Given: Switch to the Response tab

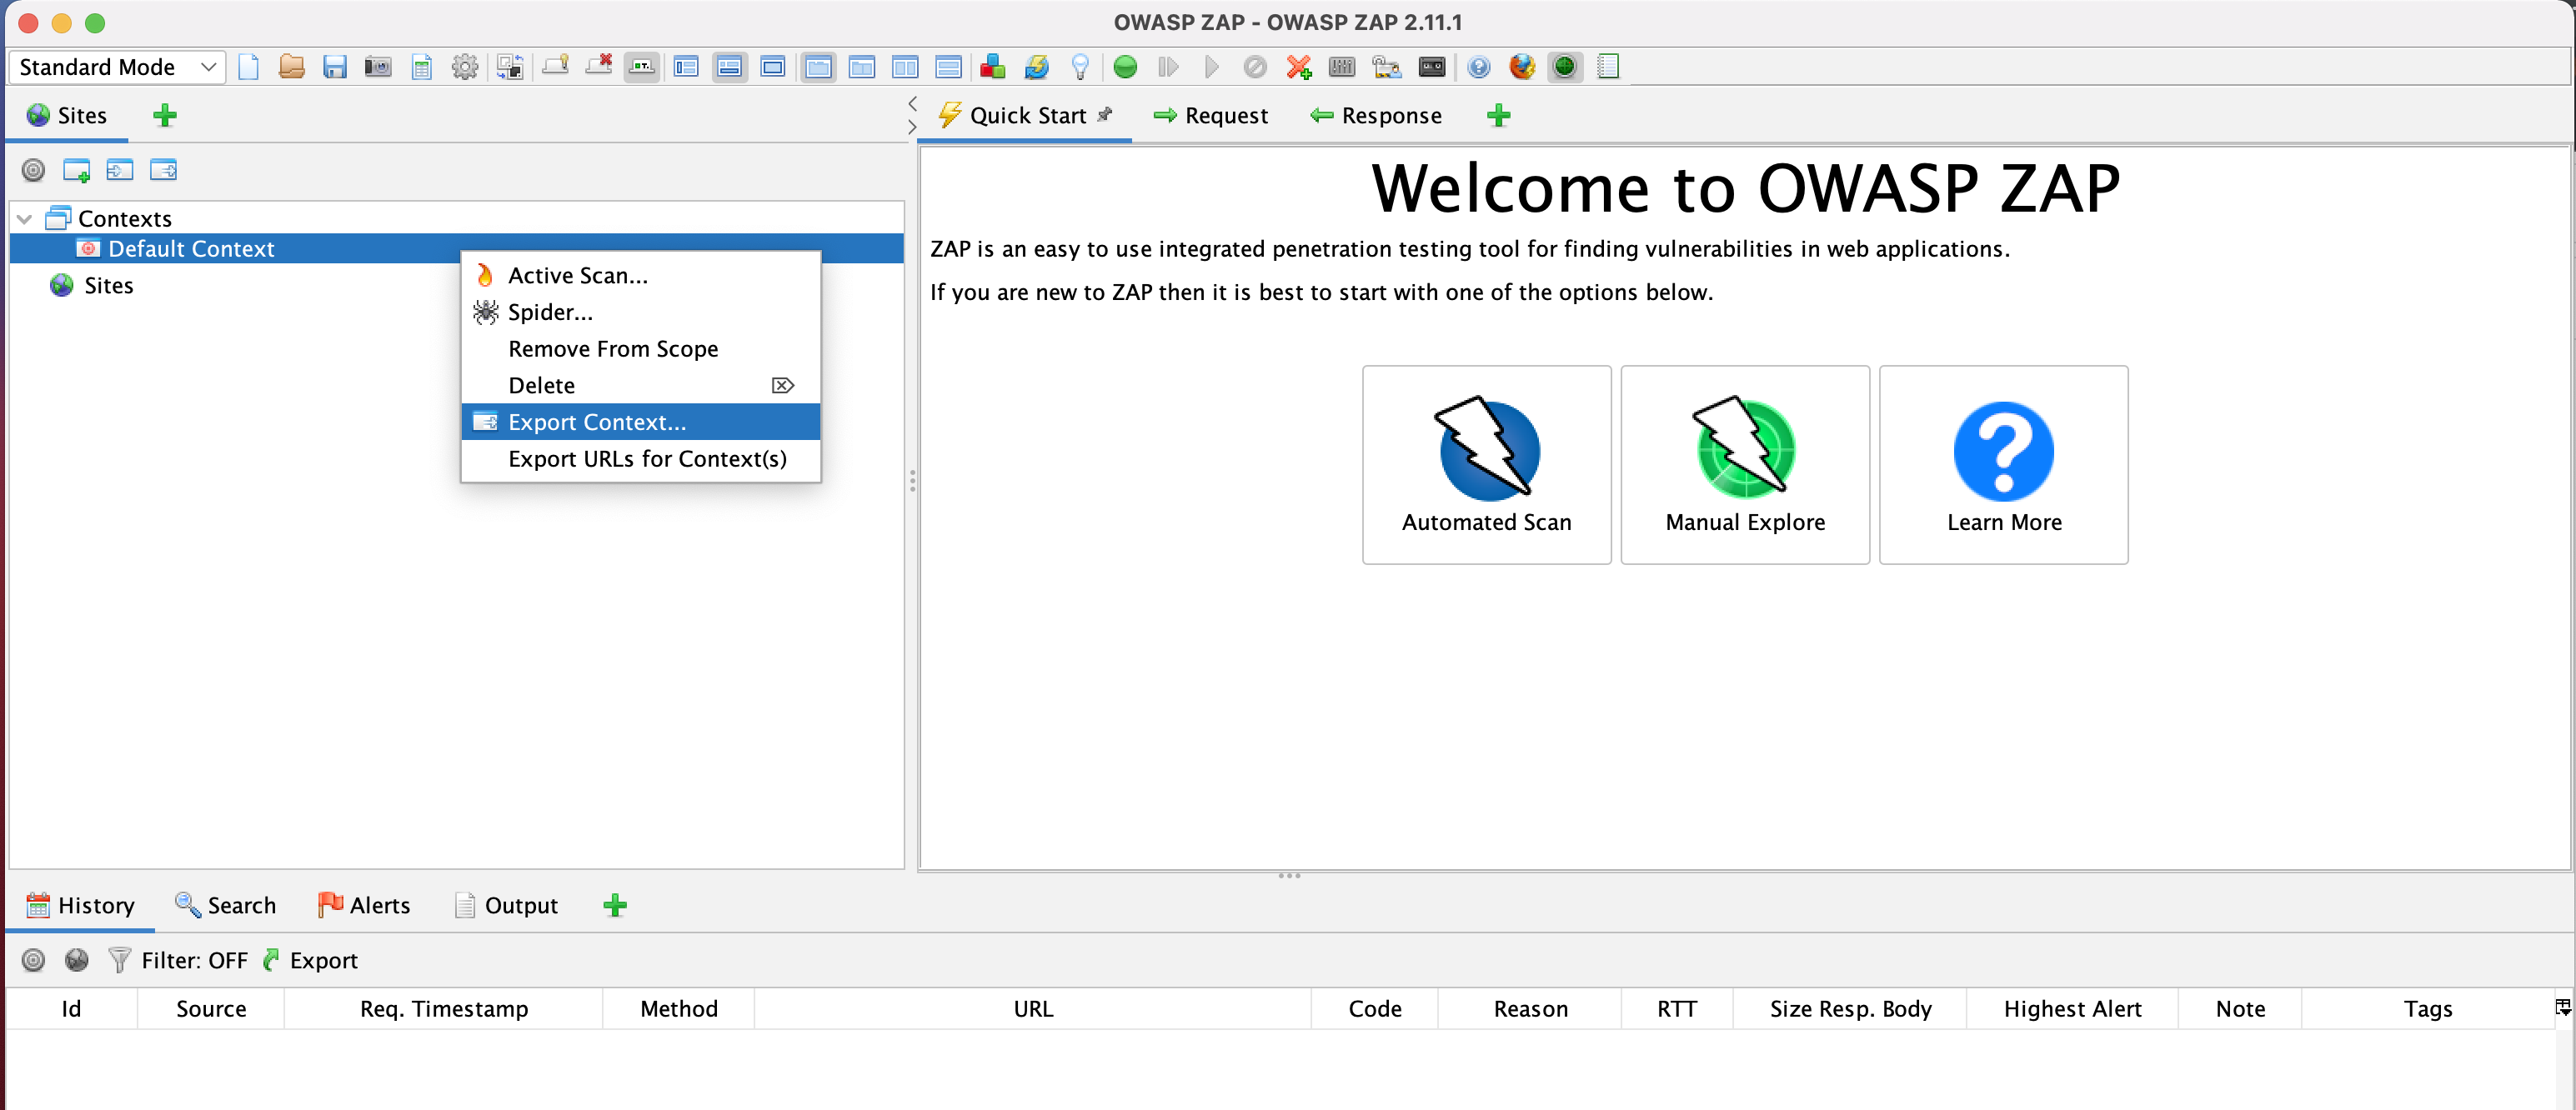Looking at the screenshot, I should pos(1376,116).
